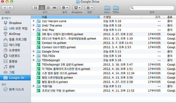Select file 2011년 학술제 참가...학생메일발송용.gsheet

click(x=69, y=39)
